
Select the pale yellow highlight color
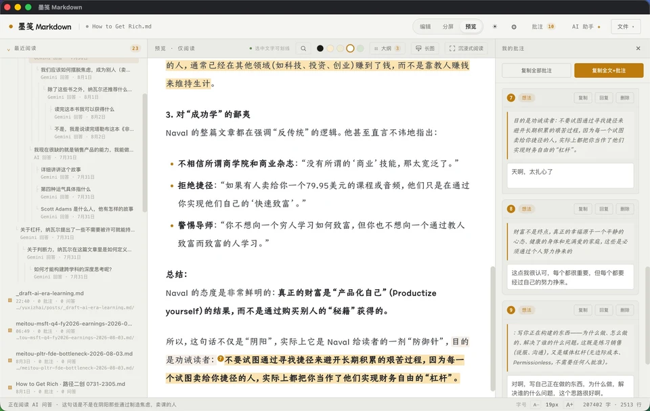[x=330, y=49]
